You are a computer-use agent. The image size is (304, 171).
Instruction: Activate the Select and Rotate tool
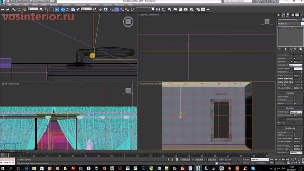click(x=68, y=9)
